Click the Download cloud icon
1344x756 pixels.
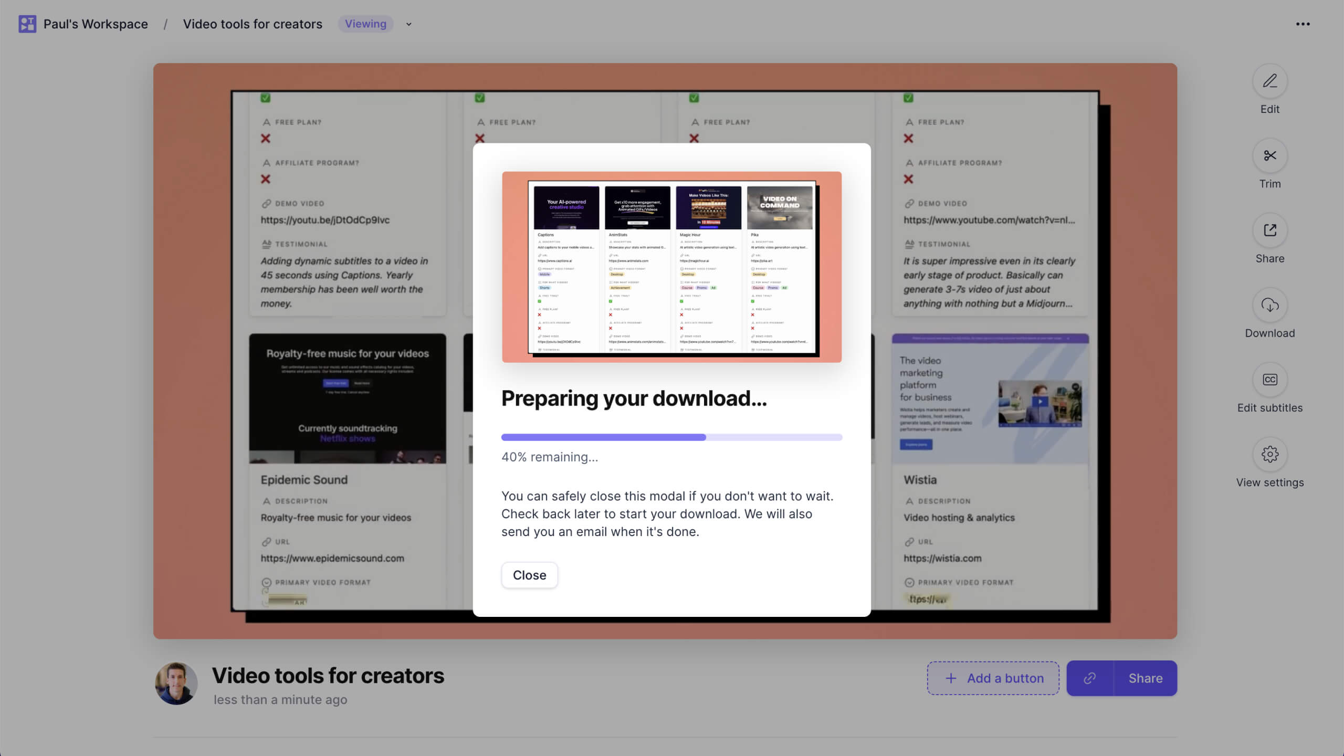point(1269,305)
